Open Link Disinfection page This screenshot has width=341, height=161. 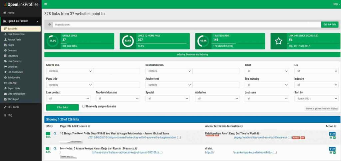click(16, 34)
